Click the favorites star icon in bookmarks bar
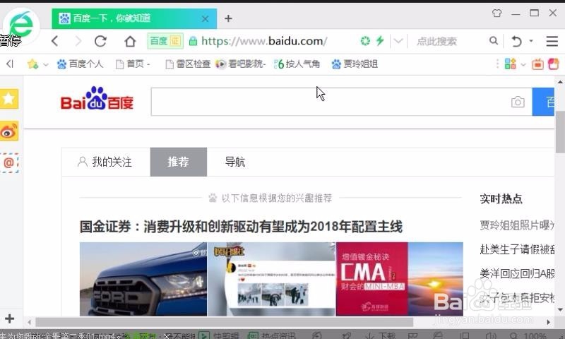 click(32, 64)
